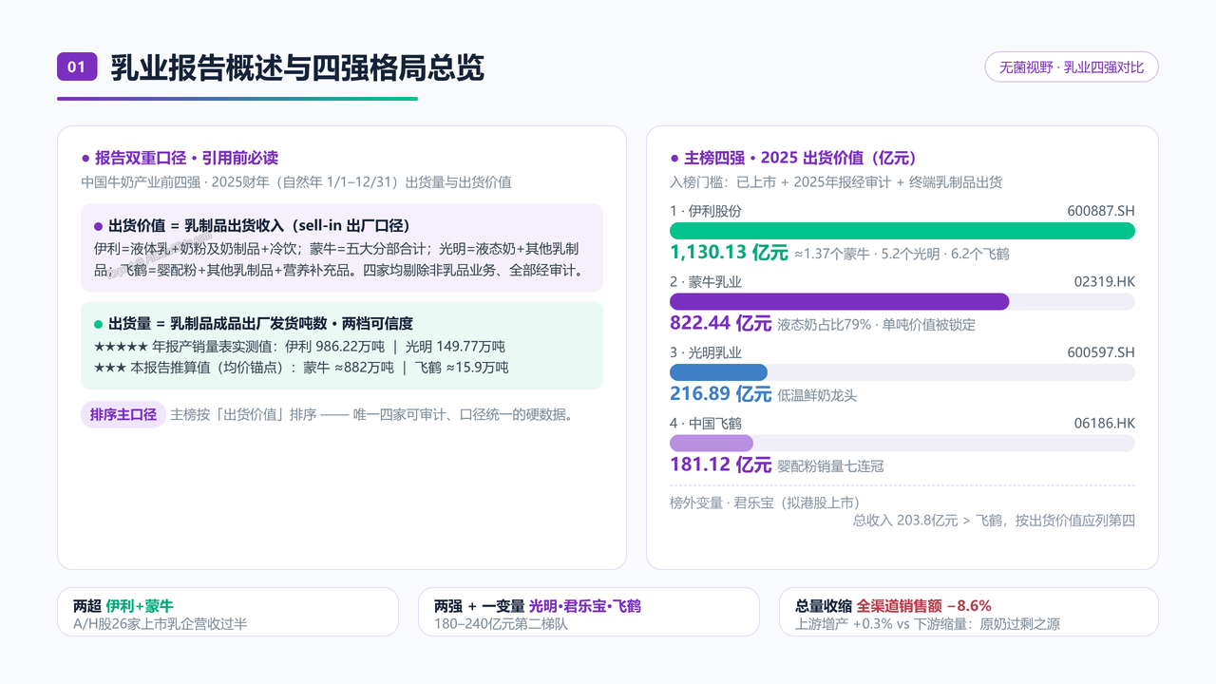Click the 总量收缩 −8.6% summary card
Viewport: 1216px width, 684px height.
coord(969,612)
